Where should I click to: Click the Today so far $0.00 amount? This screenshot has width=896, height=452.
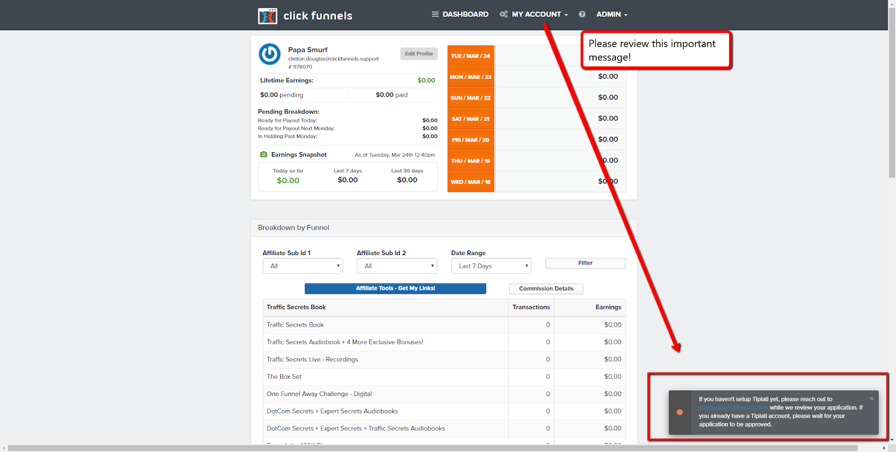point(288,181)
